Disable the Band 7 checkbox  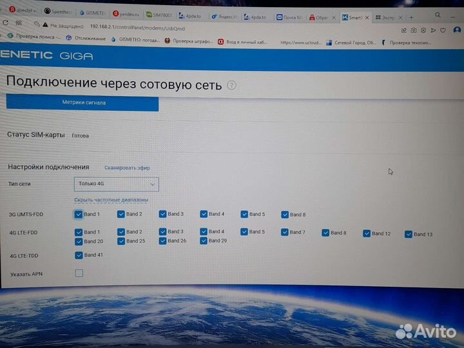click(x=285, y=232)
